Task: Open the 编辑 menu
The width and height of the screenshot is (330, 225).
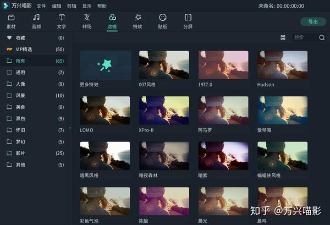Action: coord(57,6)
